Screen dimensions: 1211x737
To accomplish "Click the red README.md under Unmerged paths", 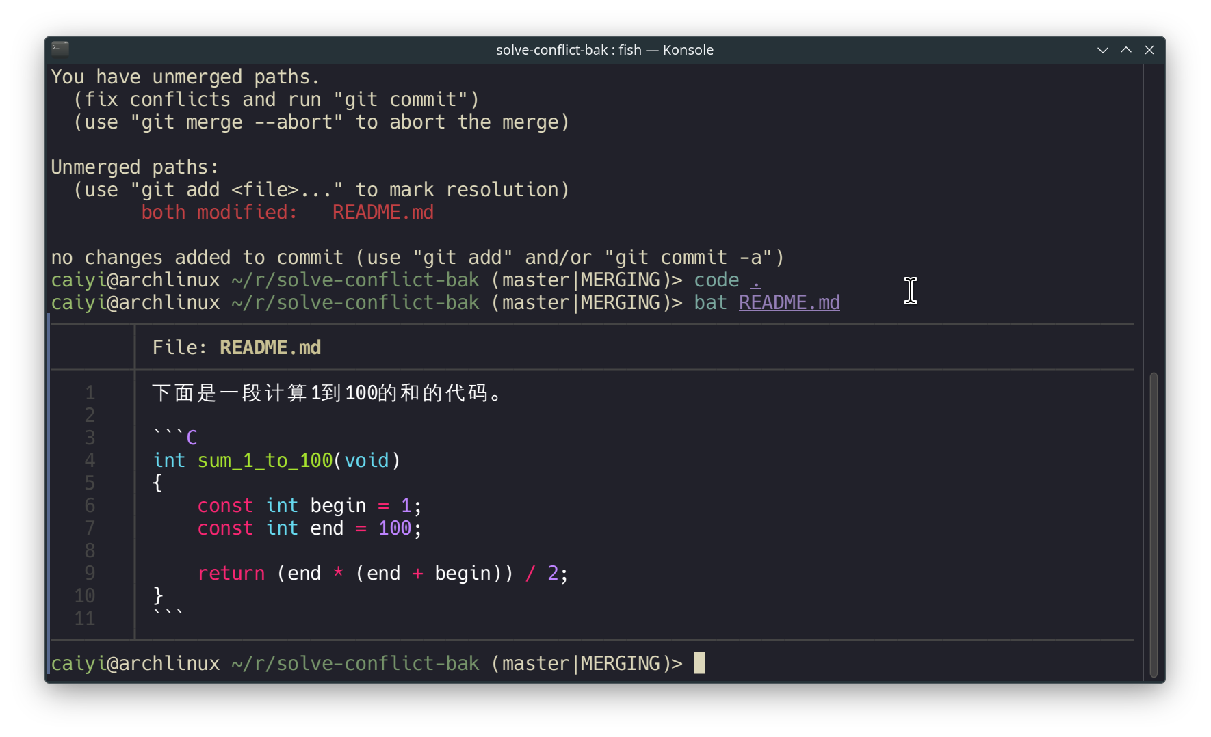I will (x=382, y=213).
